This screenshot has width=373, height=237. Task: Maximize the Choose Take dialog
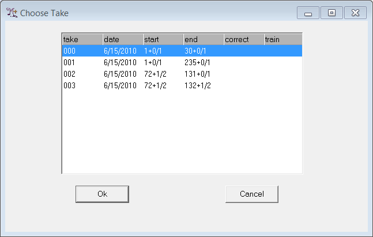click(x=331, y=13)
